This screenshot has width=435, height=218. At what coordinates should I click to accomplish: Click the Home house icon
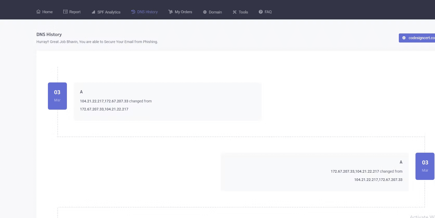coord(39,12)
